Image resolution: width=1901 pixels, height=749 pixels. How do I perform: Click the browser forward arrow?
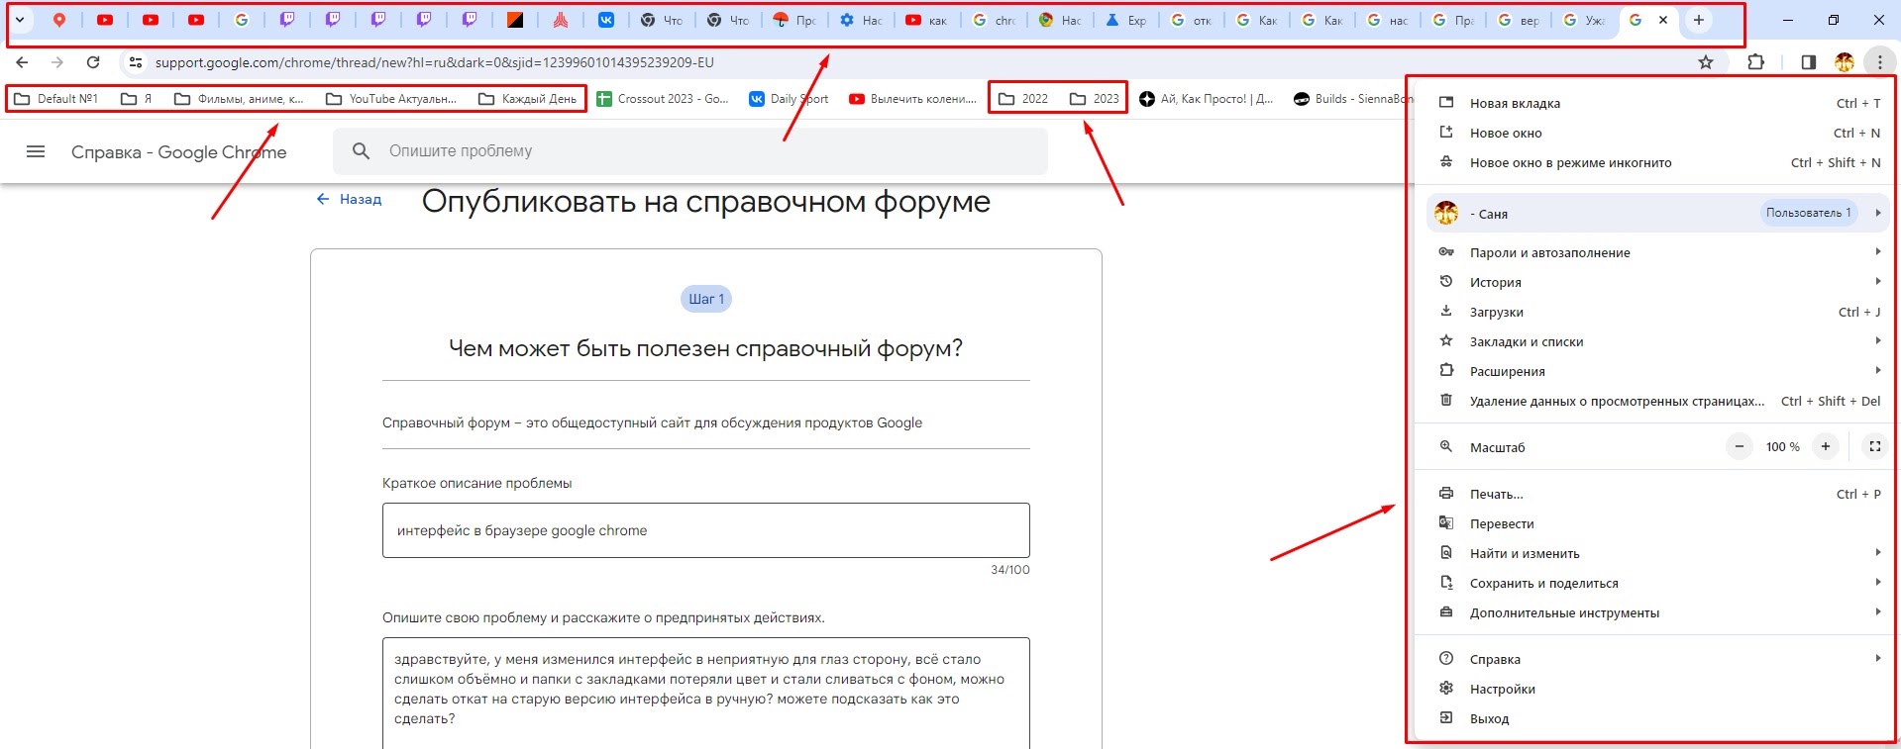tap(57, 62)
